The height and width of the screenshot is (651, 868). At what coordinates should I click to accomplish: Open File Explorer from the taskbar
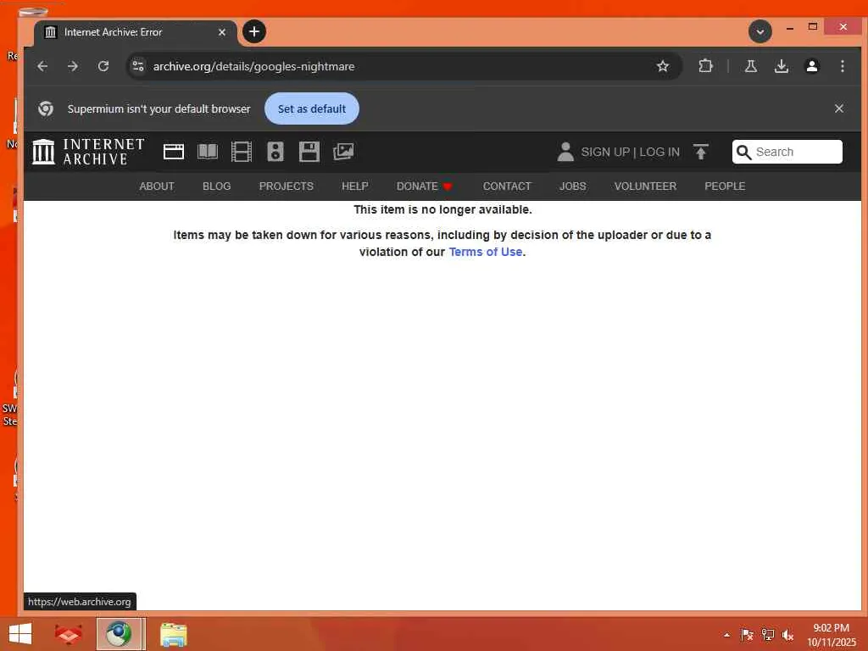[x=173, y=634]
